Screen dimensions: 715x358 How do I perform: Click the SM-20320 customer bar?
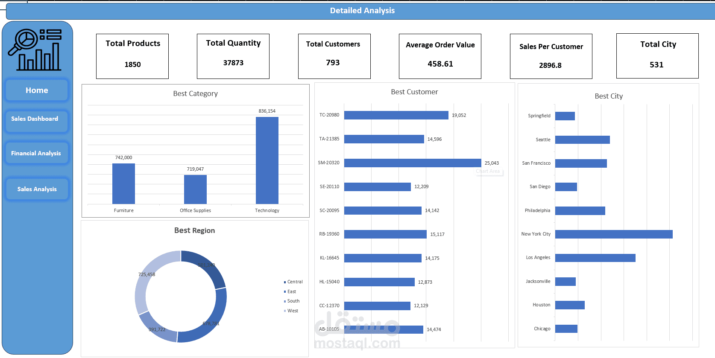413,163
